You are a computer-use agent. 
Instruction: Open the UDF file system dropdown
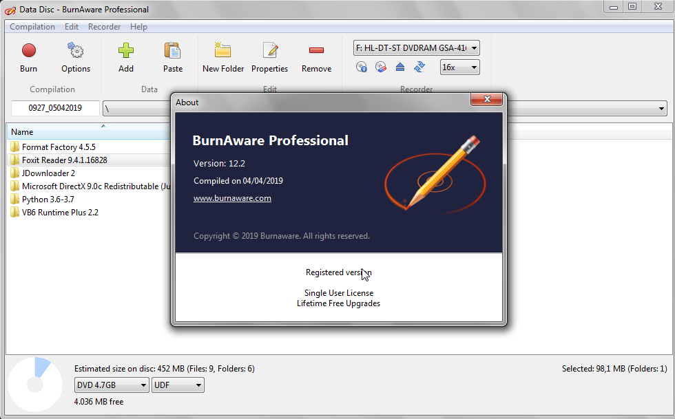coord(178,385)
